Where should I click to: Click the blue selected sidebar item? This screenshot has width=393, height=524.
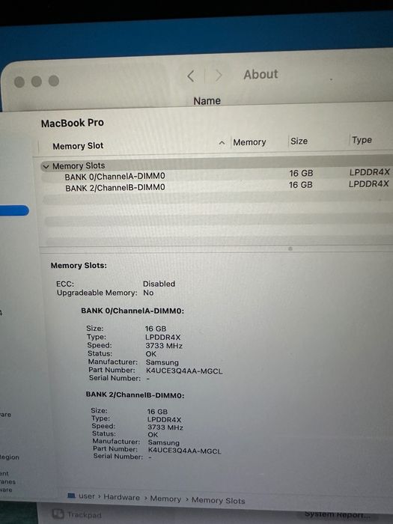click(15, 210)
